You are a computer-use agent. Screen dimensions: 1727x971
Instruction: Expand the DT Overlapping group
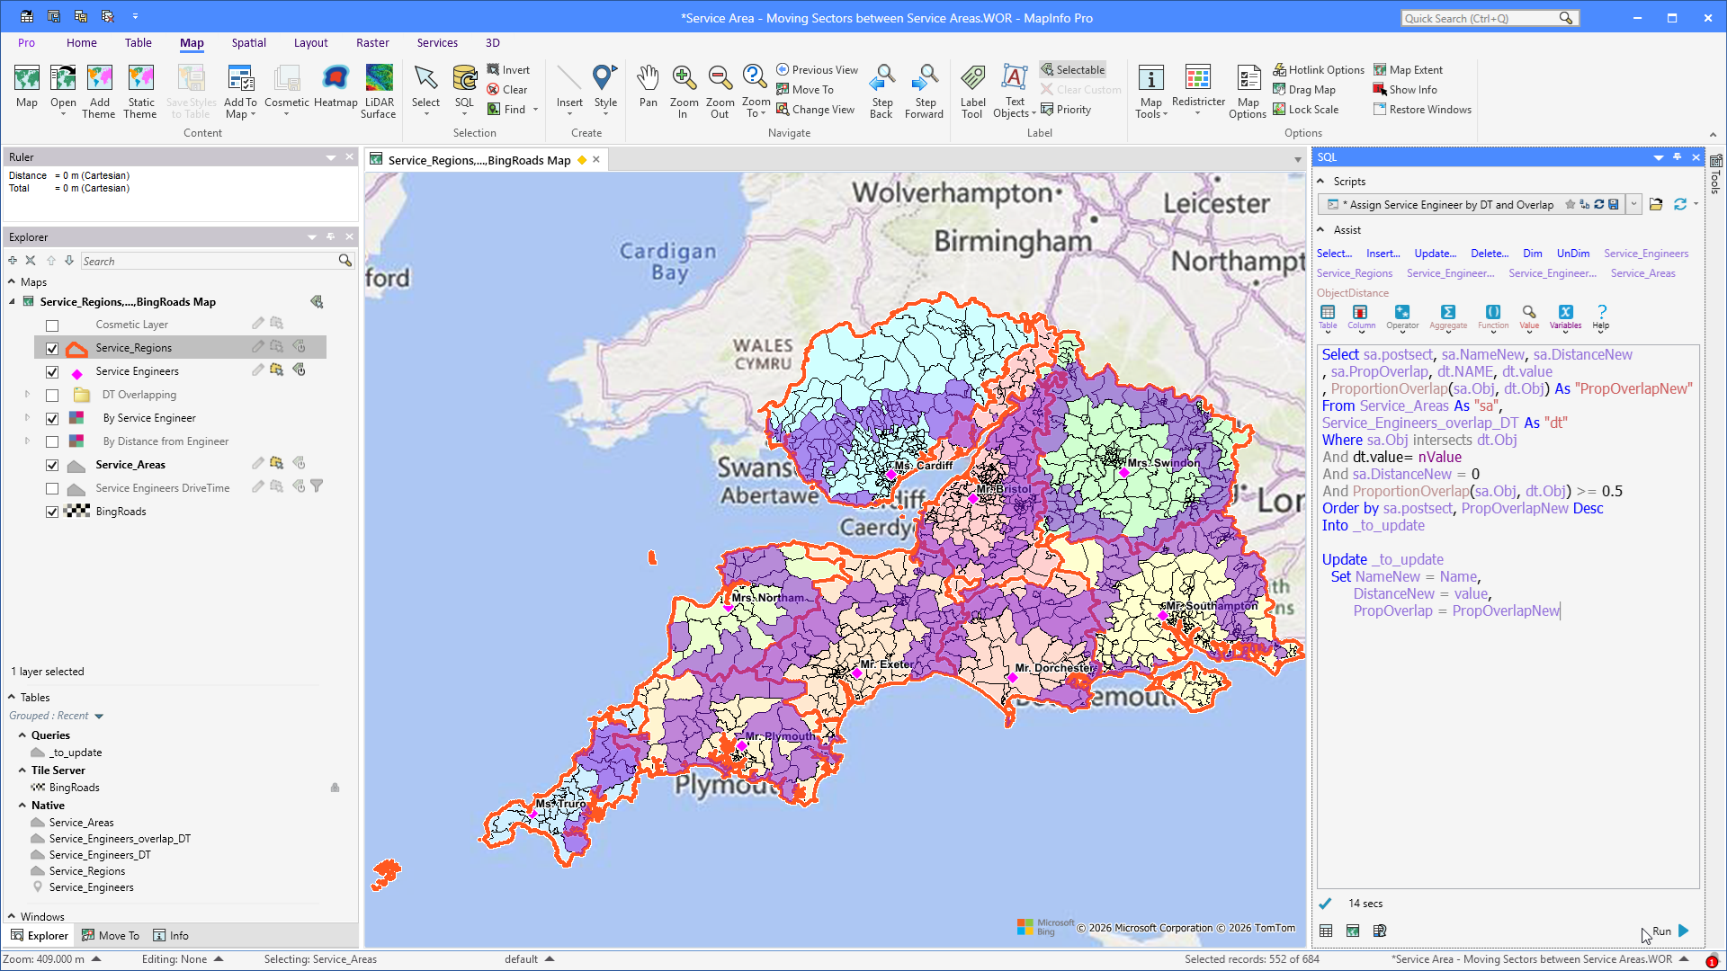pos(27,395)
